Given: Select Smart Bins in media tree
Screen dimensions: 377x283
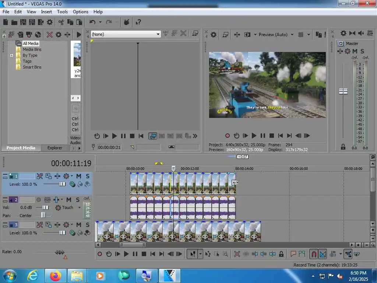Looking at the screenshot, I should [x=32, y=67].
